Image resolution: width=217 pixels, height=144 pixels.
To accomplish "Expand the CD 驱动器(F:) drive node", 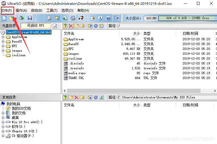I will [x=3, y=136].
